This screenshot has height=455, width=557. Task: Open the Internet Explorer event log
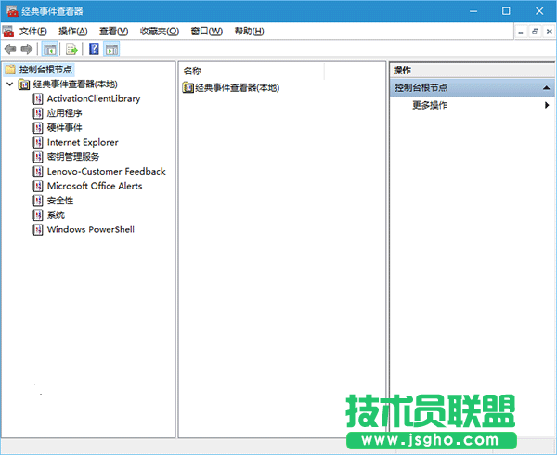coord(82,142)
